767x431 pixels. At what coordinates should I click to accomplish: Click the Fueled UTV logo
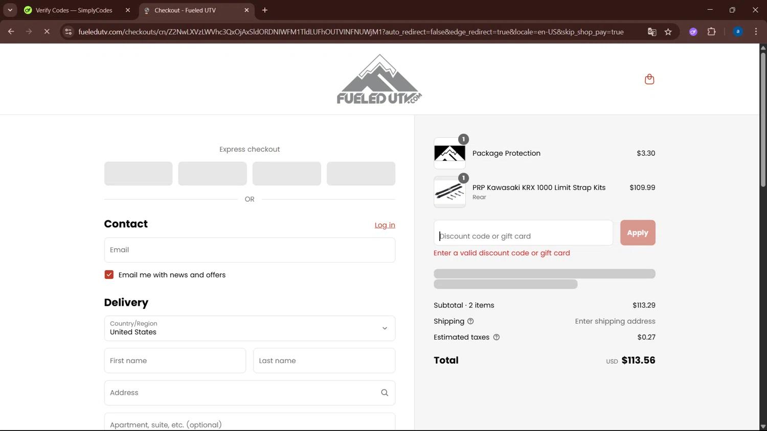379,79
